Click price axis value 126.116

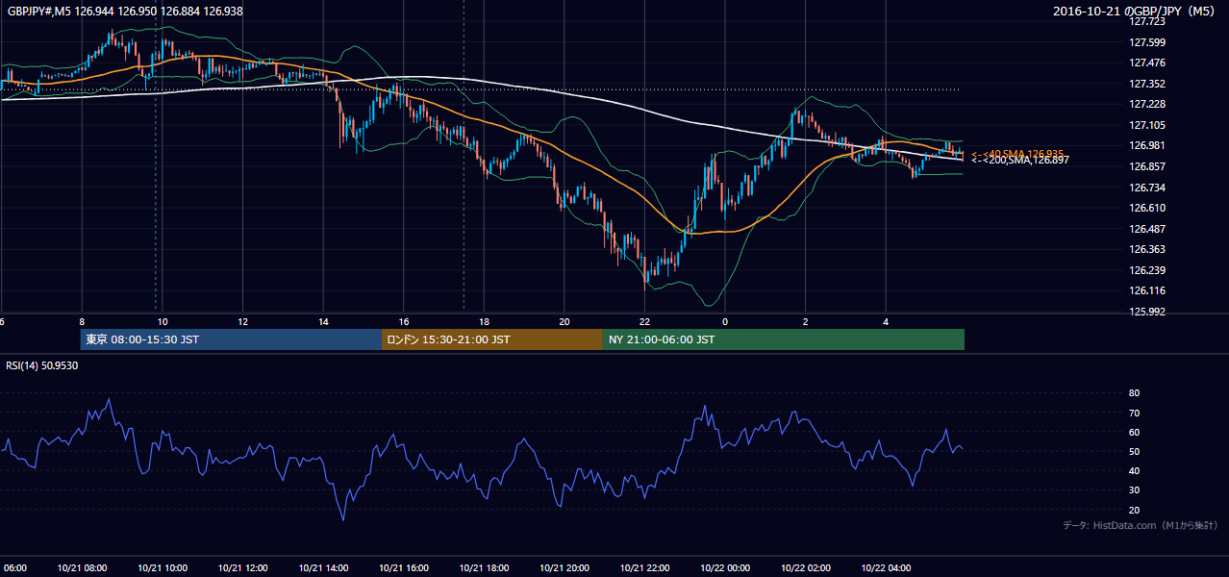click(1147, 290)
